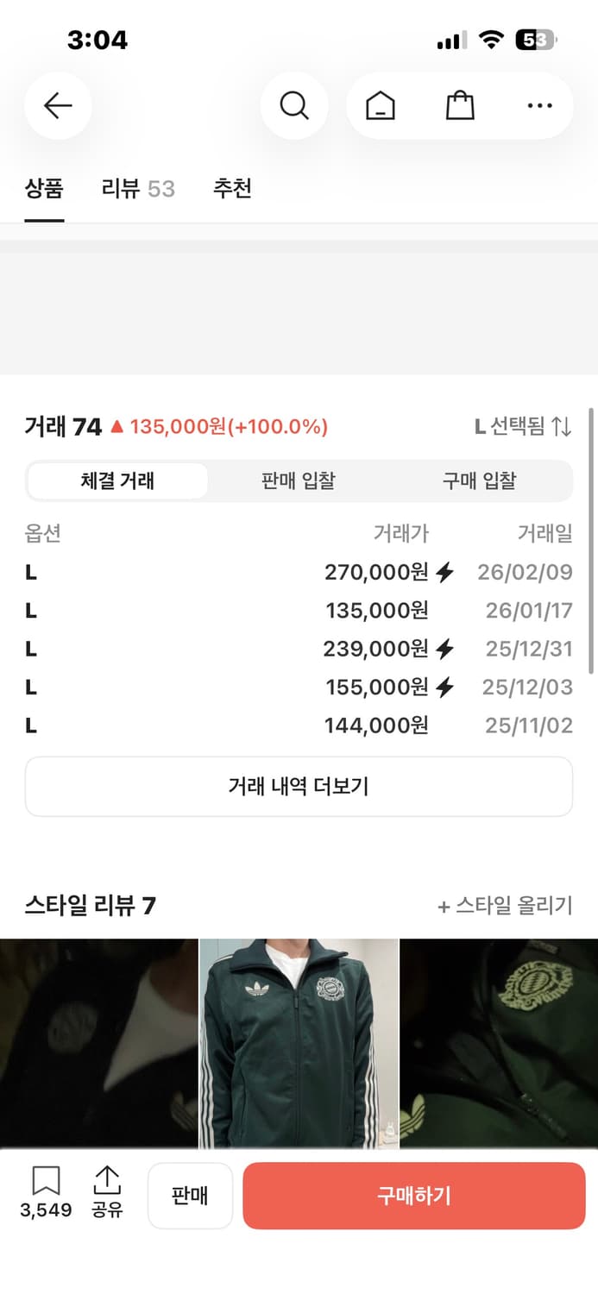Open the shopping bag icon
This screenshot has width=598, height=1294.
tap(460, 105)
